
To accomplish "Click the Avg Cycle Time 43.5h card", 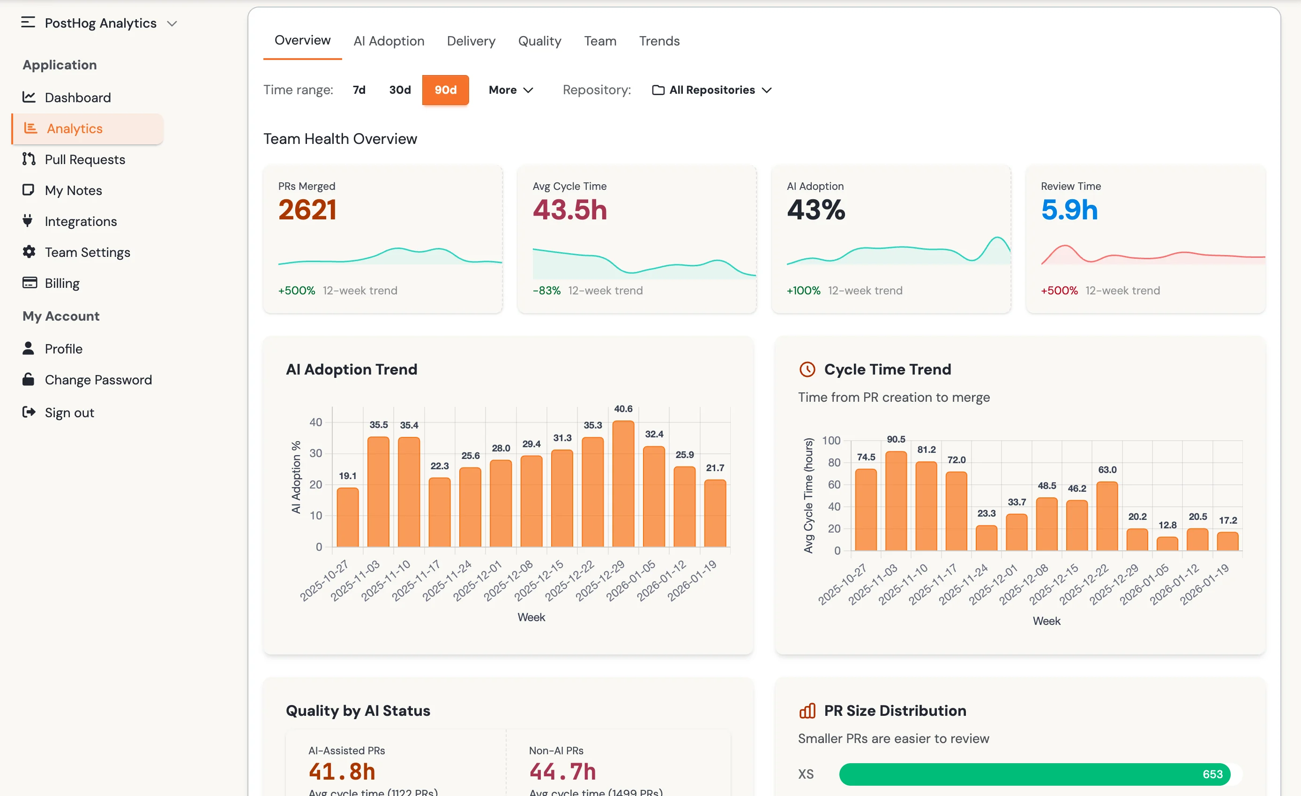I will [x=637, y=239].
